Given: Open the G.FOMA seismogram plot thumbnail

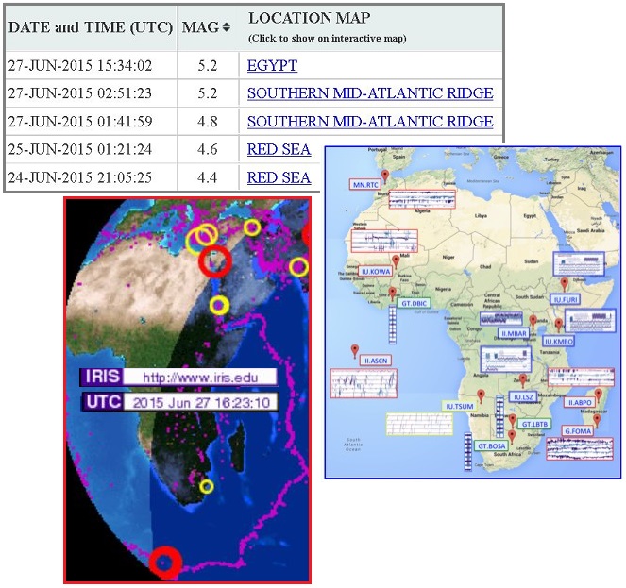Looking at the screenshot, I should pos(579,448).
